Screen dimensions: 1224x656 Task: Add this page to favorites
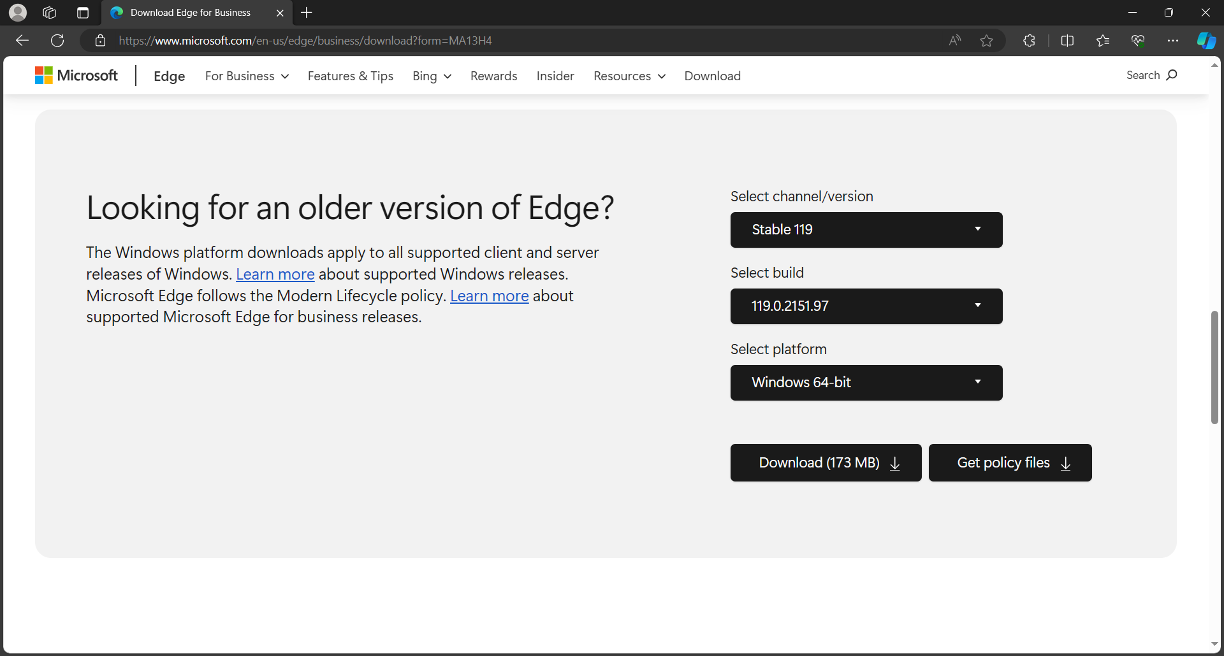[986, 40]
